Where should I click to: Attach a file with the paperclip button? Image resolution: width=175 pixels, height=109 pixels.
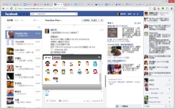point(51,101)
